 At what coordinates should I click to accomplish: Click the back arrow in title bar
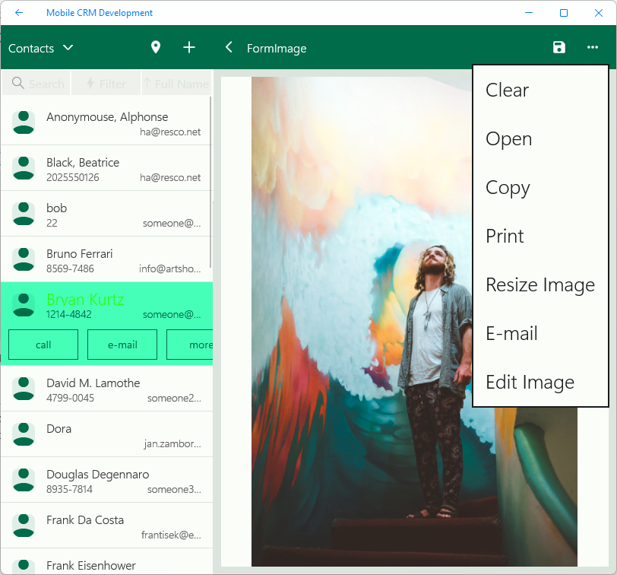click(x=19, y=13)
